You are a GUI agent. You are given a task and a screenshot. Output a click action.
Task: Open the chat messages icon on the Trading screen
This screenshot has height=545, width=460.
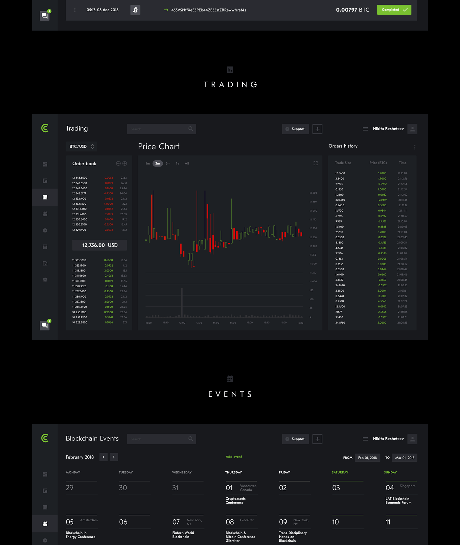[x=45, y=325]
